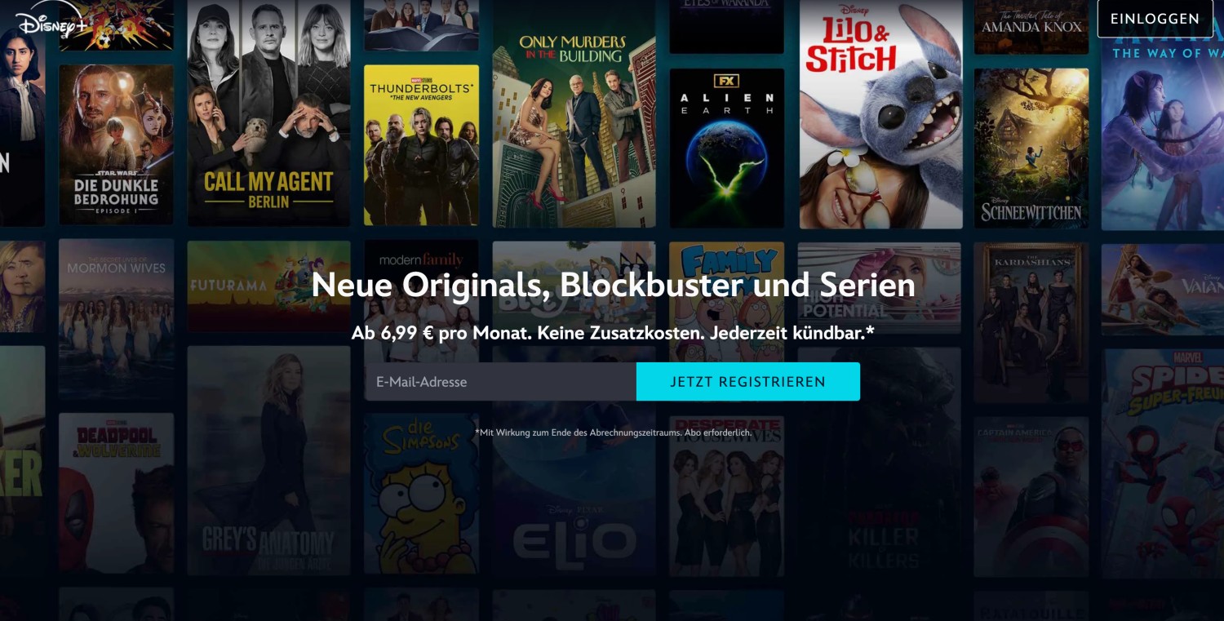1224x621 pixels.
Task: Select the Alien Earth poster
Action: pos(726,148)
